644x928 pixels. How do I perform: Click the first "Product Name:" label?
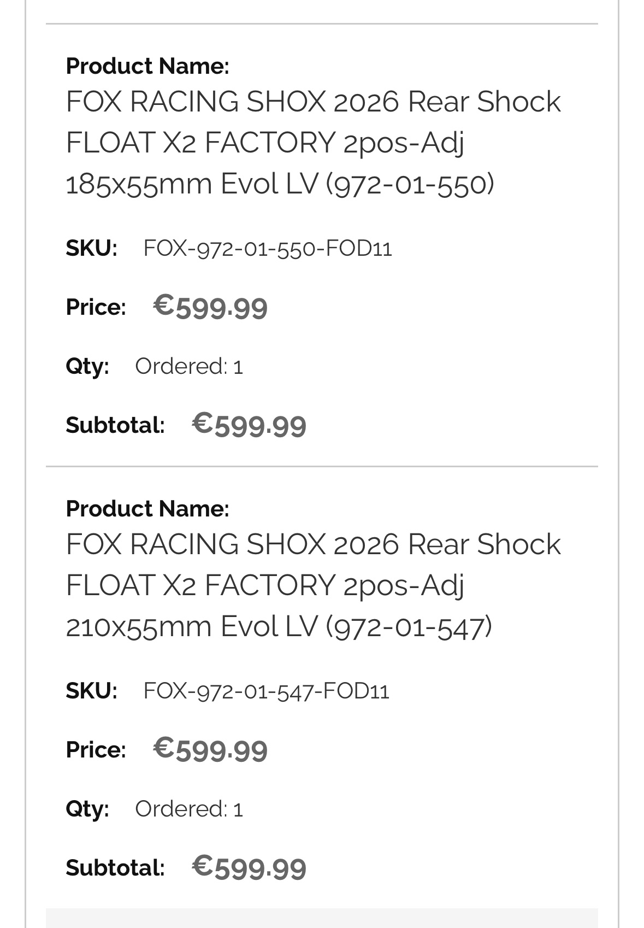[x=147, y=66]
